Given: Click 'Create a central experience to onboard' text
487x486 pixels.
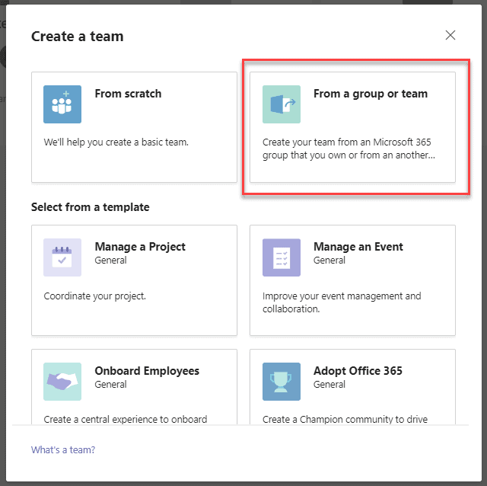Looking at the screenshot, I should click(125, 419).
